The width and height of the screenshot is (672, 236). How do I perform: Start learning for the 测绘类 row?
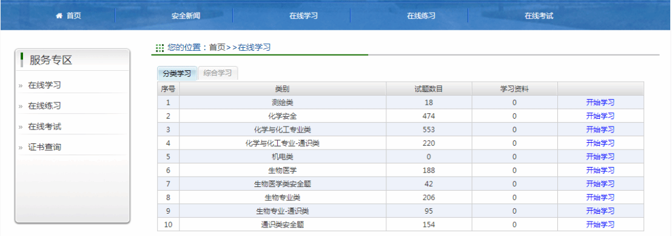point(600,103)
